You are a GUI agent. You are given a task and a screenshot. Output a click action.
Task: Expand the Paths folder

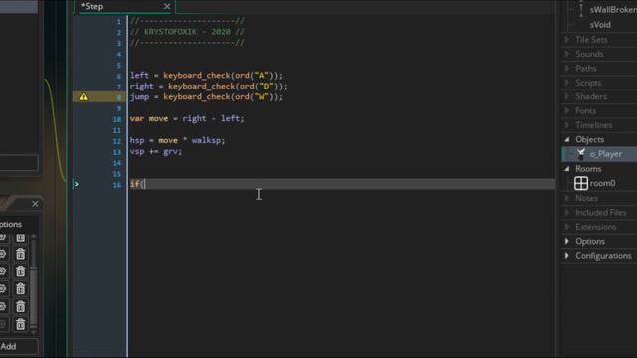tap(567, 69)
